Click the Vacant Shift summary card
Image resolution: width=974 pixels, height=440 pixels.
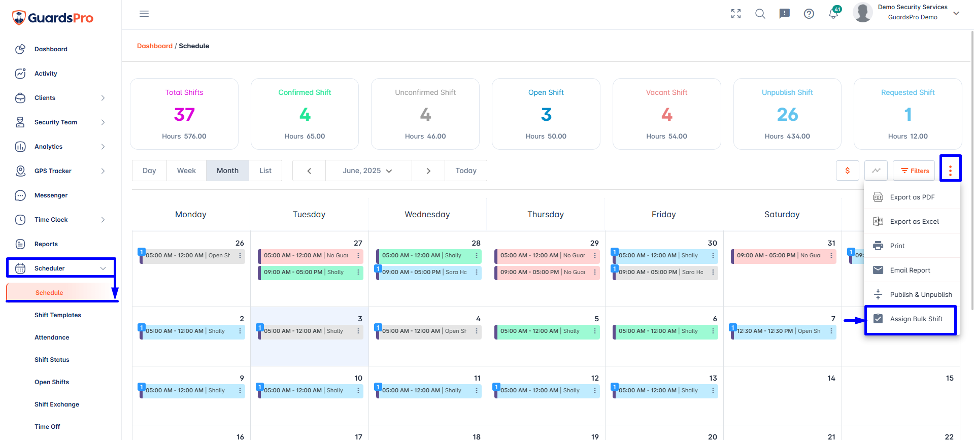click(x=666, y=114)
